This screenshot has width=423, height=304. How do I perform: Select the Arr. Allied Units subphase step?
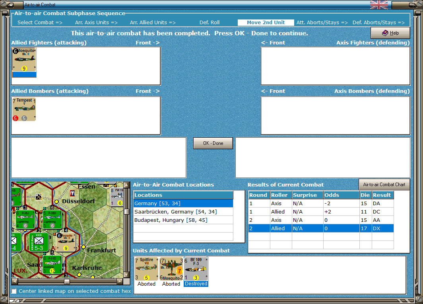point(153,23)
